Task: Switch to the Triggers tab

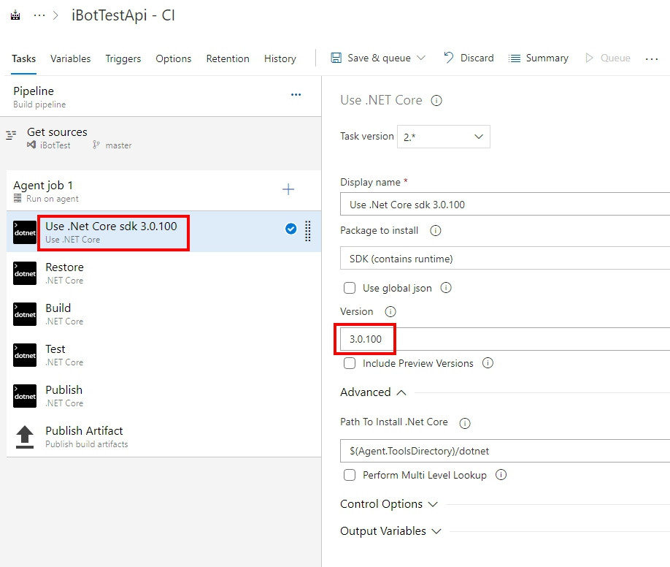Action: tap(123, 58)
